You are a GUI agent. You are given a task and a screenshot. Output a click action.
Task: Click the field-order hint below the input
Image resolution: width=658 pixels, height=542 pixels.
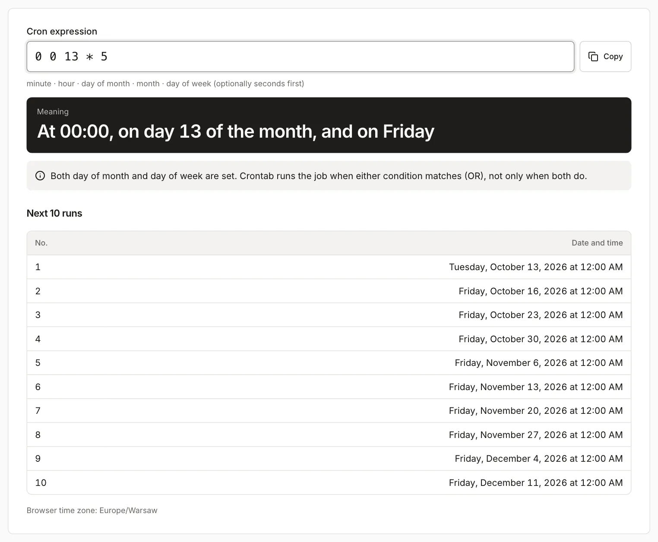tap(165, 84)
